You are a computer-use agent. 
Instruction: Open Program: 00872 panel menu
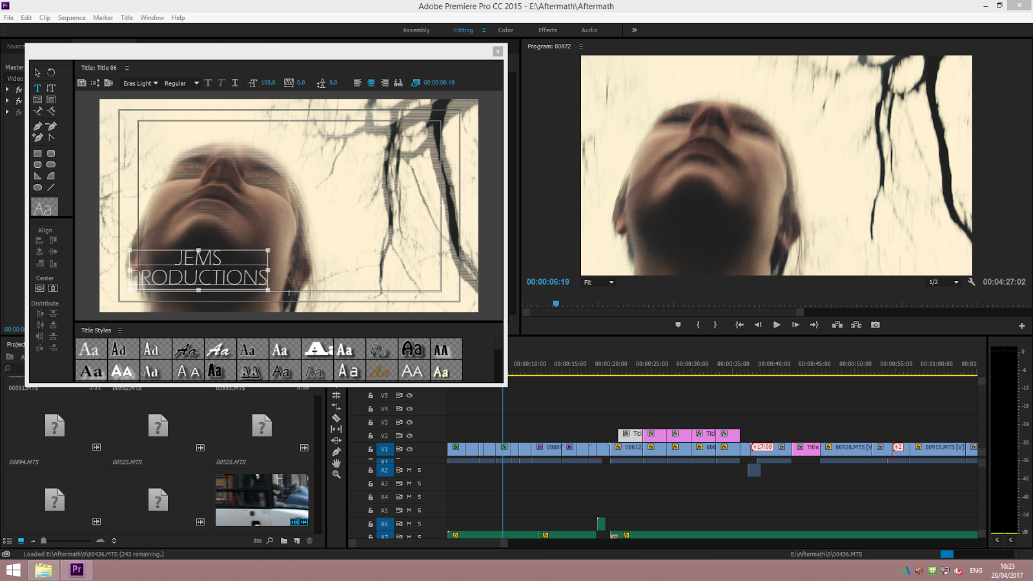[581, 46]
